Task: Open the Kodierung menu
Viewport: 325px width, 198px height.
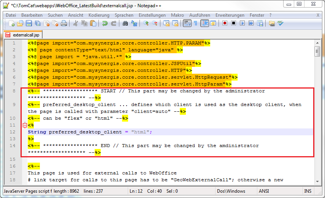Action: tap(99, 15)
